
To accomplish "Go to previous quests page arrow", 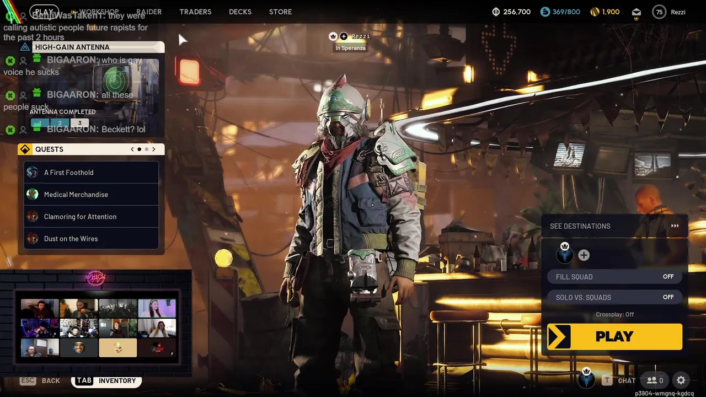I will 132,149.
